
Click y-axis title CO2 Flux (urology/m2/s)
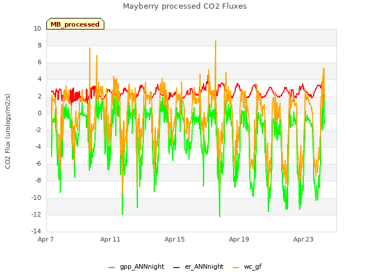[x=8, y=131]
